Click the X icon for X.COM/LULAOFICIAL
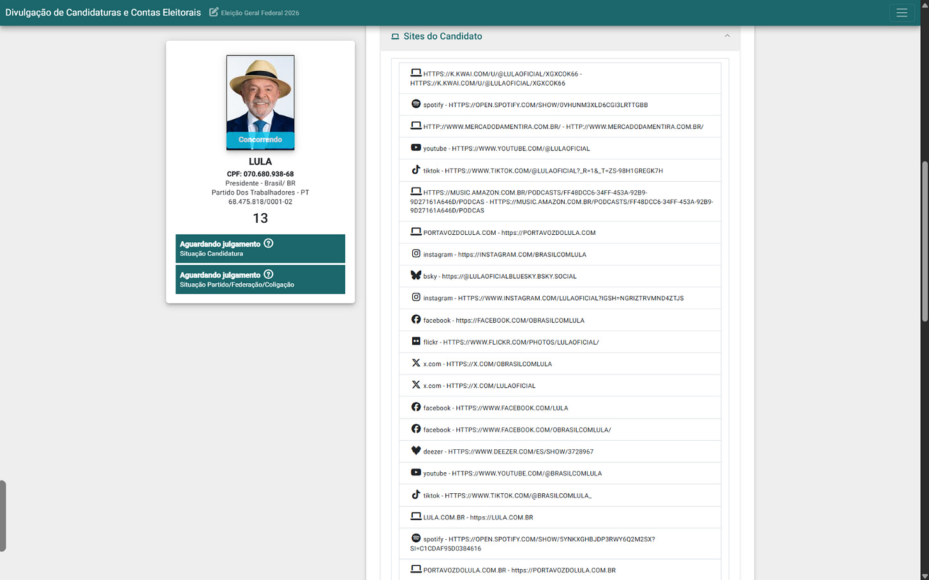The height and width of the screenshot is (580, 929). pyautogui.click(x=416, y=385)
